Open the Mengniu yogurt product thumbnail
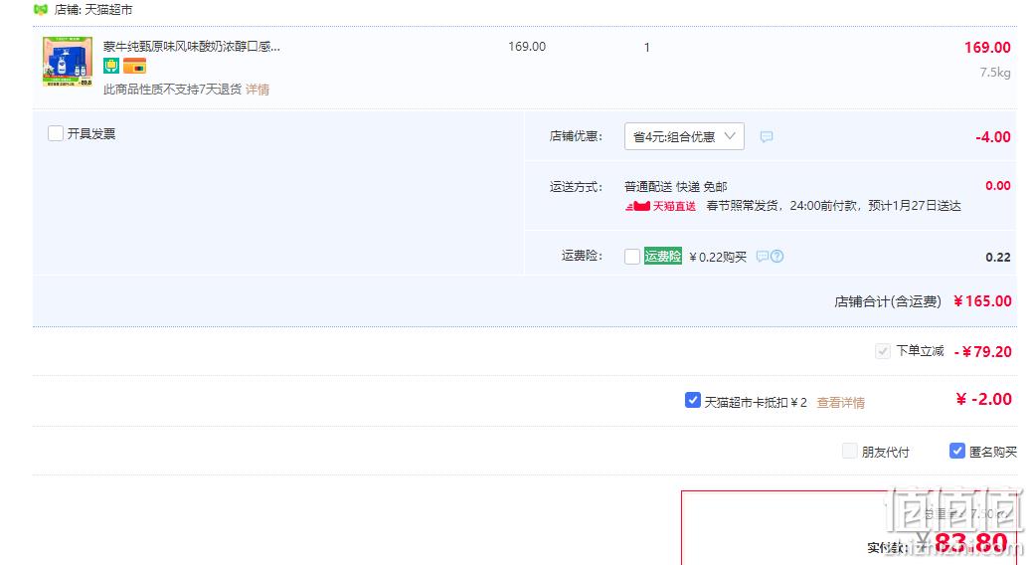Viewport: 1033px width, 565px height. pos(68,62)
